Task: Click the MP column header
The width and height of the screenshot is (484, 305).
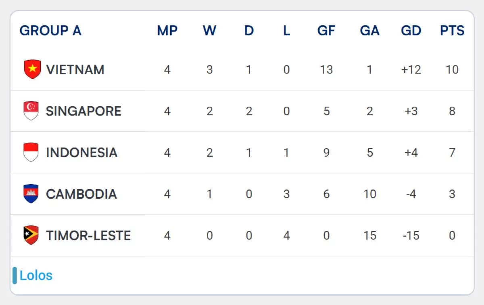Action: tap(167, 30)
